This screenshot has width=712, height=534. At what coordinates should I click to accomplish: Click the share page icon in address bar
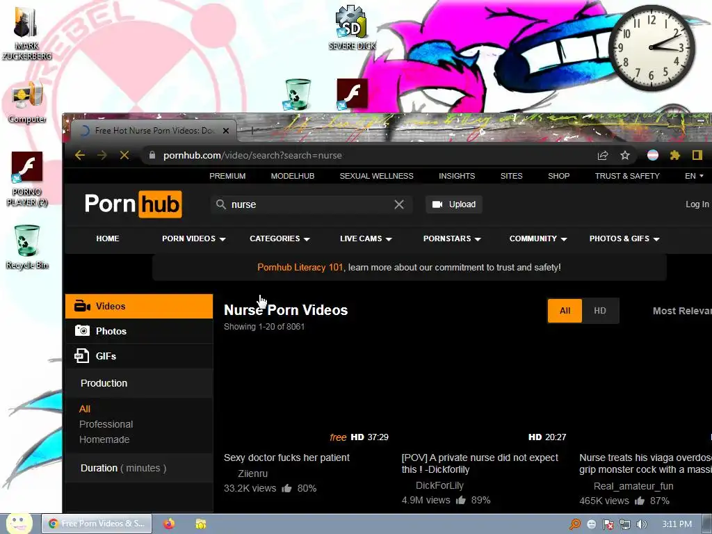point(603,155)
